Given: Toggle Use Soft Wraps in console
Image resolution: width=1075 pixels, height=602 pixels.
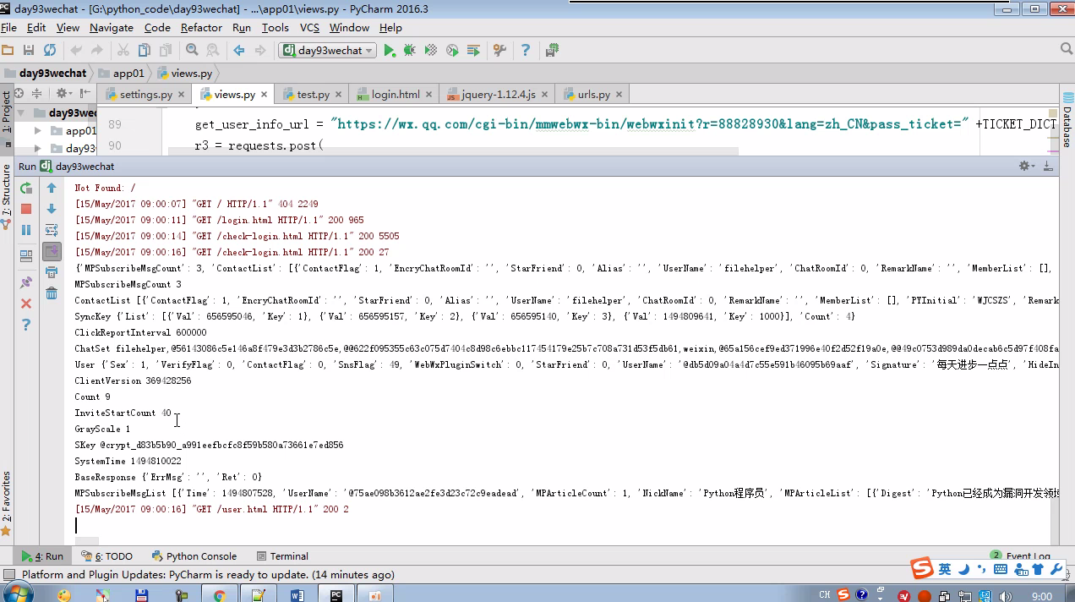Looking at the screenshot, I should tap(52, 230).
